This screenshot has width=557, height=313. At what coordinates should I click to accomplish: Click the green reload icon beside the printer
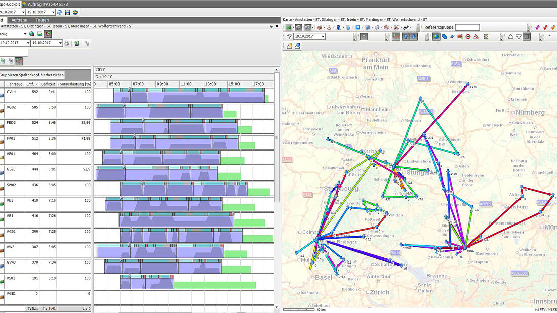(x=77, y=43)
